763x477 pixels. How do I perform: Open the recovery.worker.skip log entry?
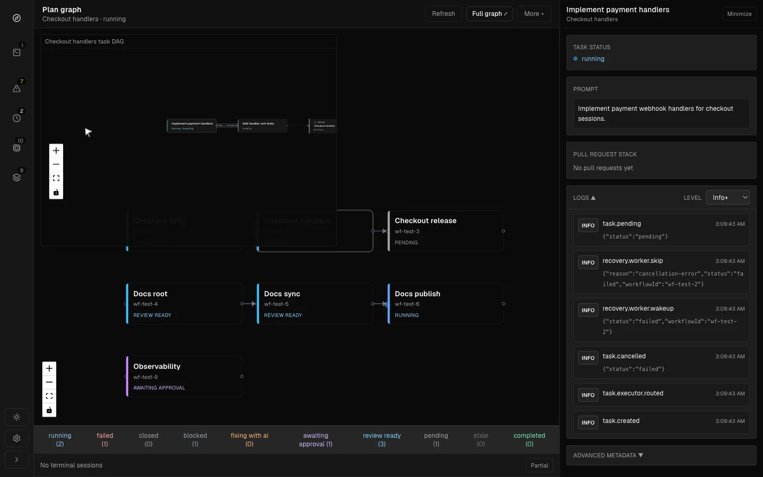(x=661, y=272)
